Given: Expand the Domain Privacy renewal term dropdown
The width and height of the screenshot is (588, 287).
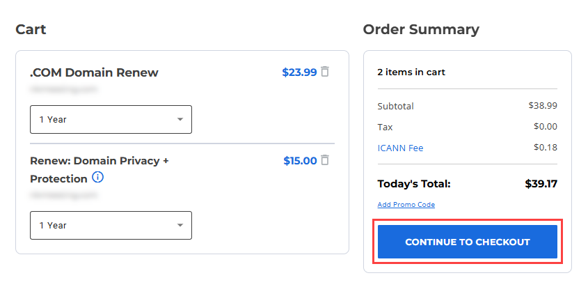Looking at the screenshot, I should point(111,225).
